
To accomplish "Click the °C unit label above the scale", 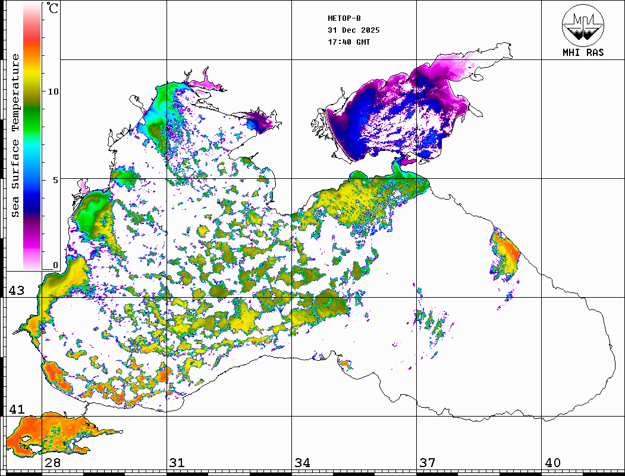I will click(x=53, y=9).
